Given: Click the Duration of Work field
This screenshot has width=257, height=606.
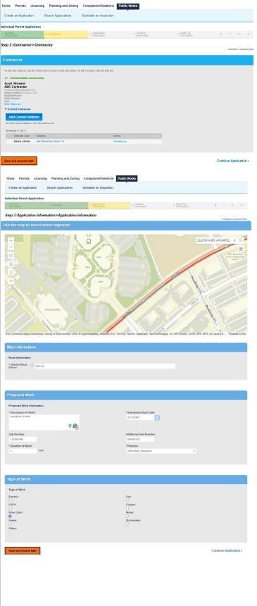Looking at the screenshot, I should (23, 451).
